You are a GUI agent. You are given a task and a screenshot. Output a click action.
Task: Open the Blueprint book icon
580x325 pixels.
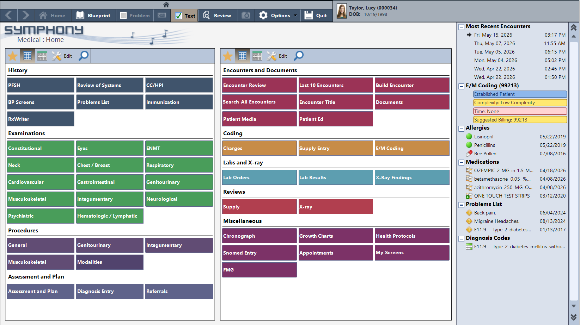tap(80, 15)
